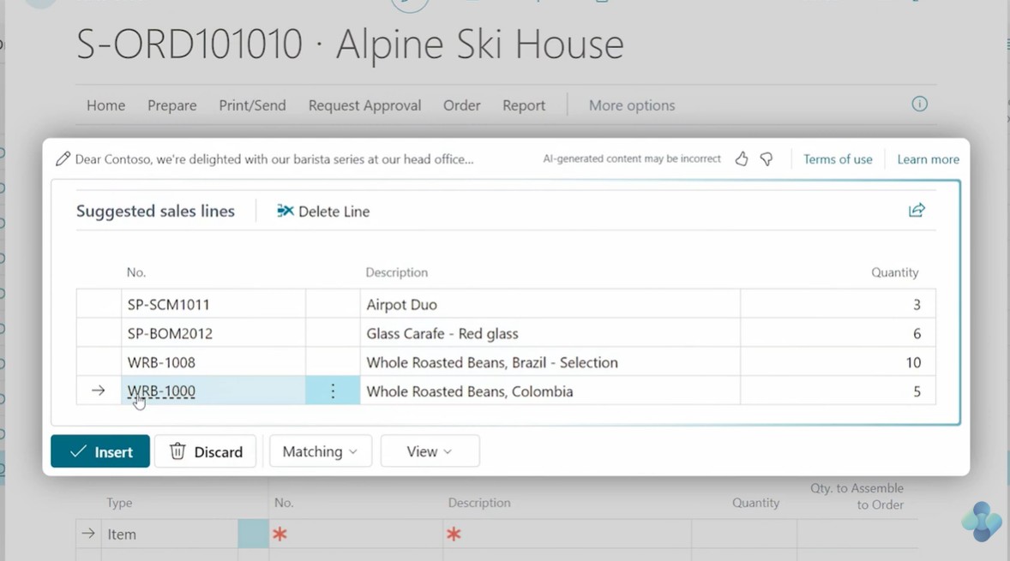The image size is (1010, 561).
Task: Click the Delete Line scissors icon
Action: point(284,211)
